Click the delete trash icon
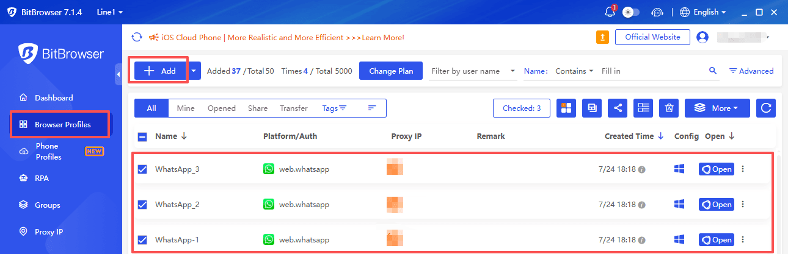This screenshot has height=254, width=788. [x=669, y=108]
